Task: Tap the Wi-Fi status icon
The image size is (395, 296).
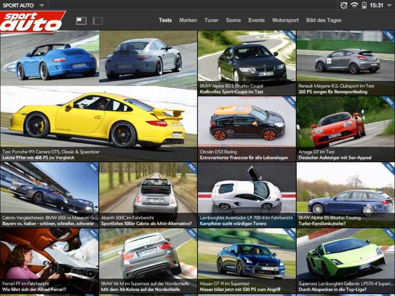Action: click(354, 5)
